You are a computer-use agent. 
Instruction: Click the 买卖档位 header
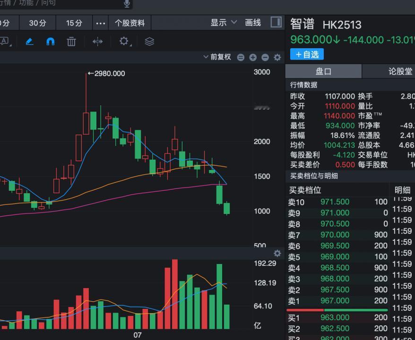coord(305,190)
